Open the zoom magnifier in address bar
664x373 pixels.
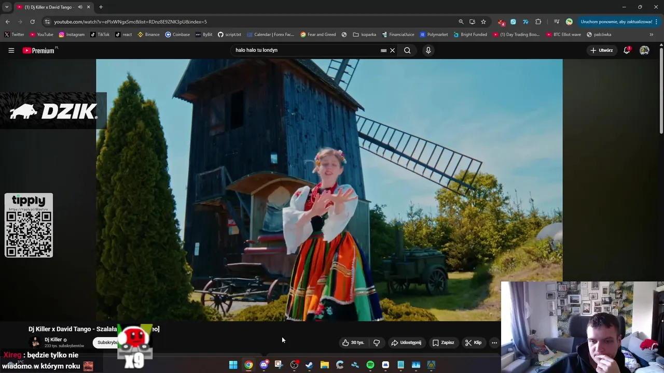[x=461, y=22]
